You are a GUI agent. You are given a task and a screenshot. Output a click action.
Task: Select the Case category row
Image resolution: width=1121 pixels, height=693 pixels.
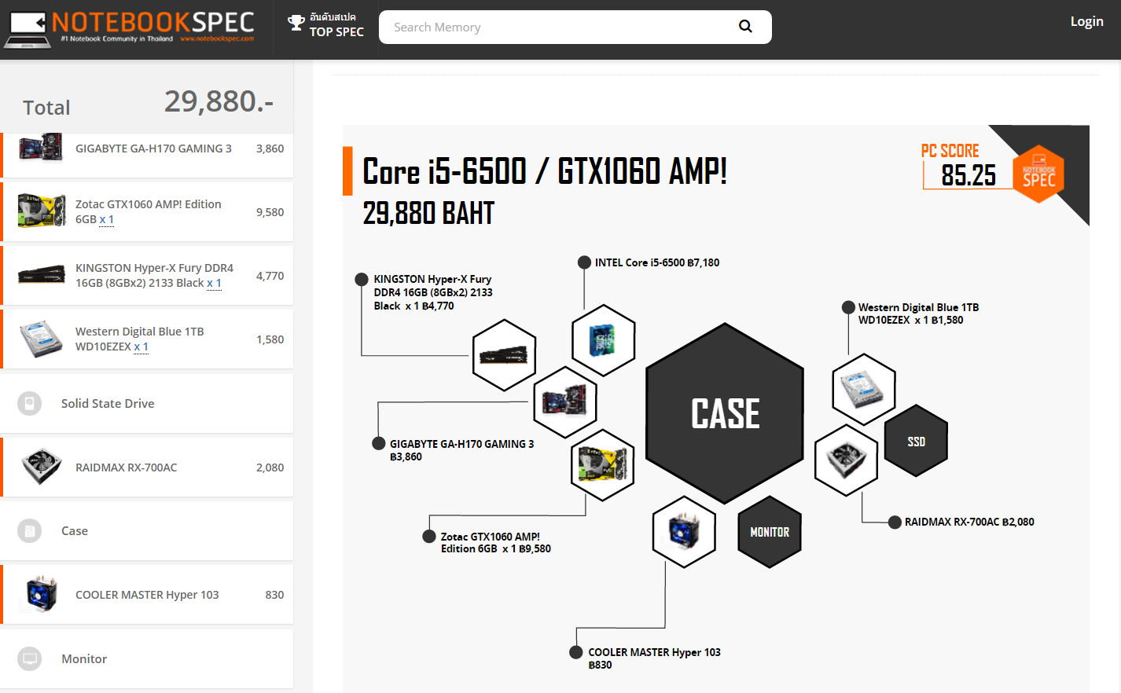pos(147,530)
